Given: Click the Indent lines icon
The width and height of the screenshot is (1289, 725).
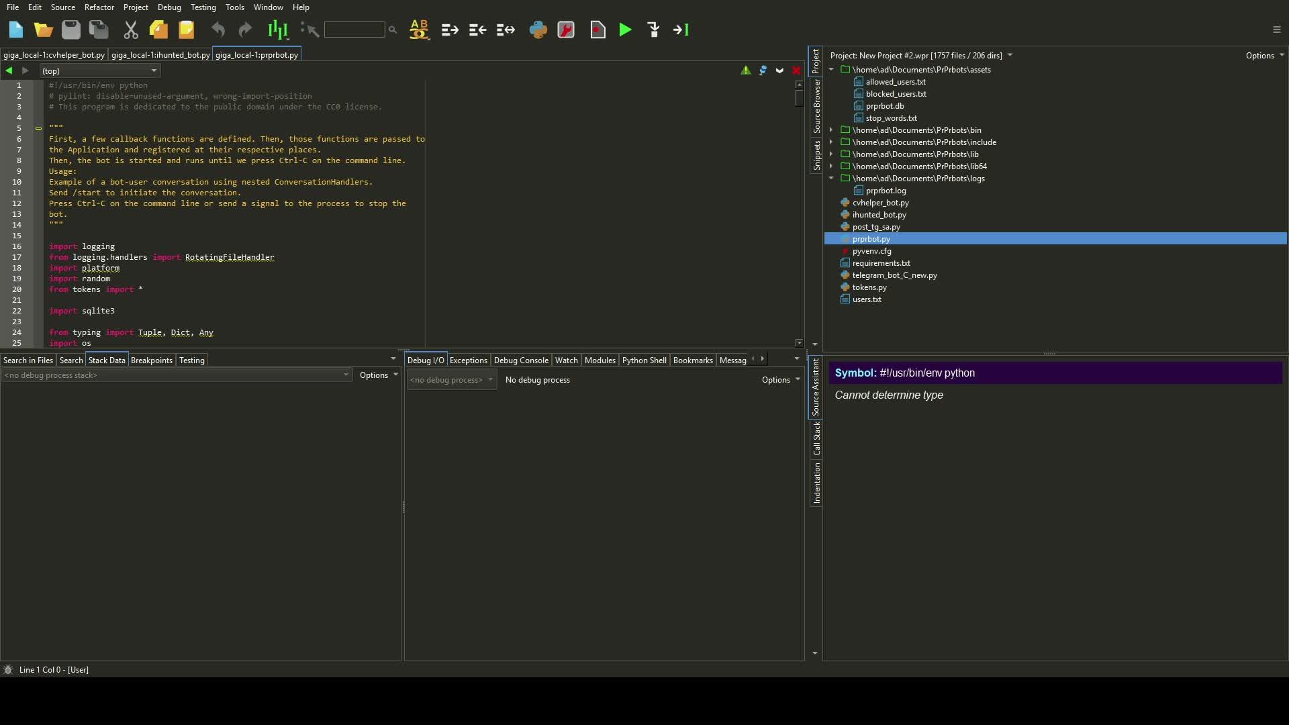Looking at the screenshot, I should (450, 30).
